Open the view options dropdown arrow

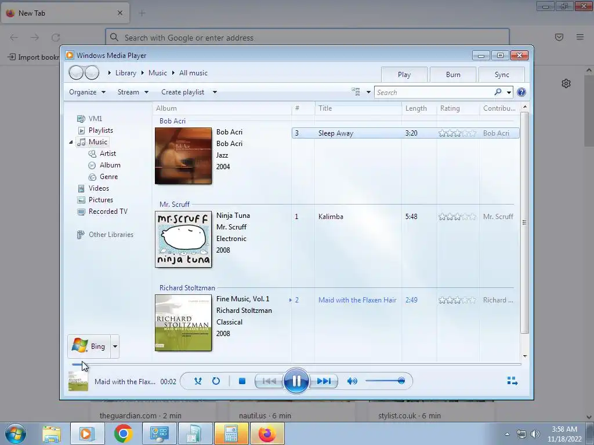368,92
